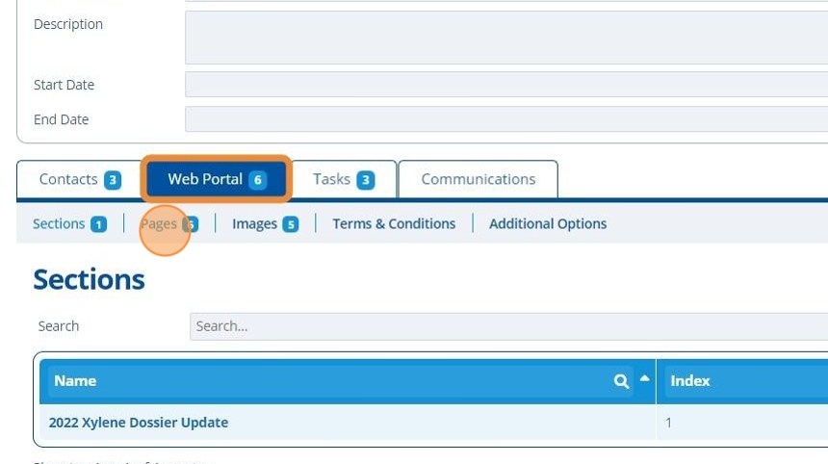Image resolution: width=828 pixels, height=464 pixels.
Task: Click the Sections count badge
Action: [98, 224]
